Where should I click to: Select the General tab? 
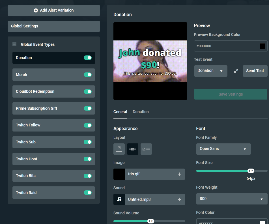pyautogui.click(x=120, y=112)
